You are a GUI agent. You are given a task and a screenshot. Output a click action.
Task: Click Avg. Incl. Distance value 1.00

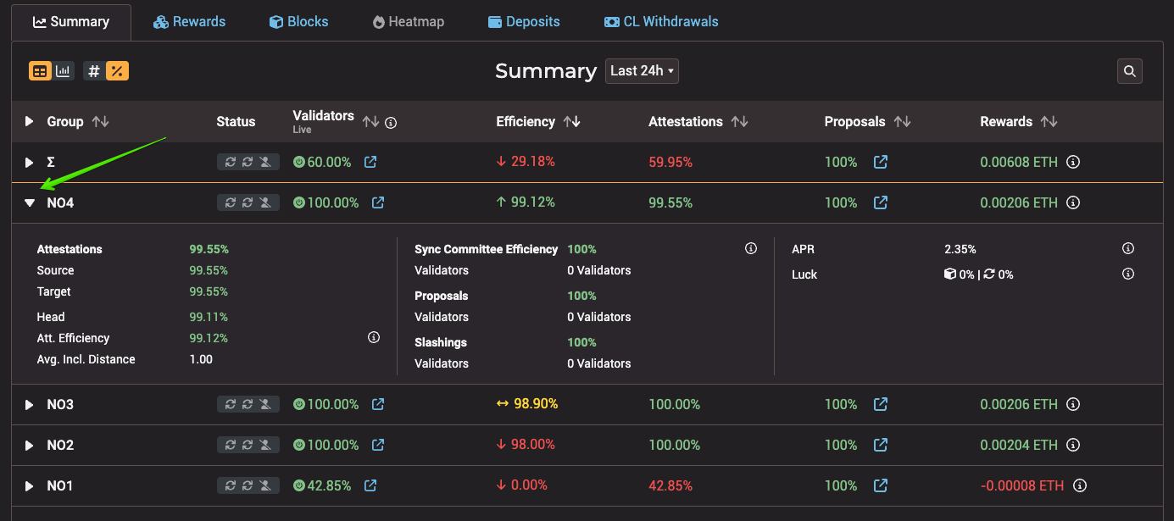201,359
